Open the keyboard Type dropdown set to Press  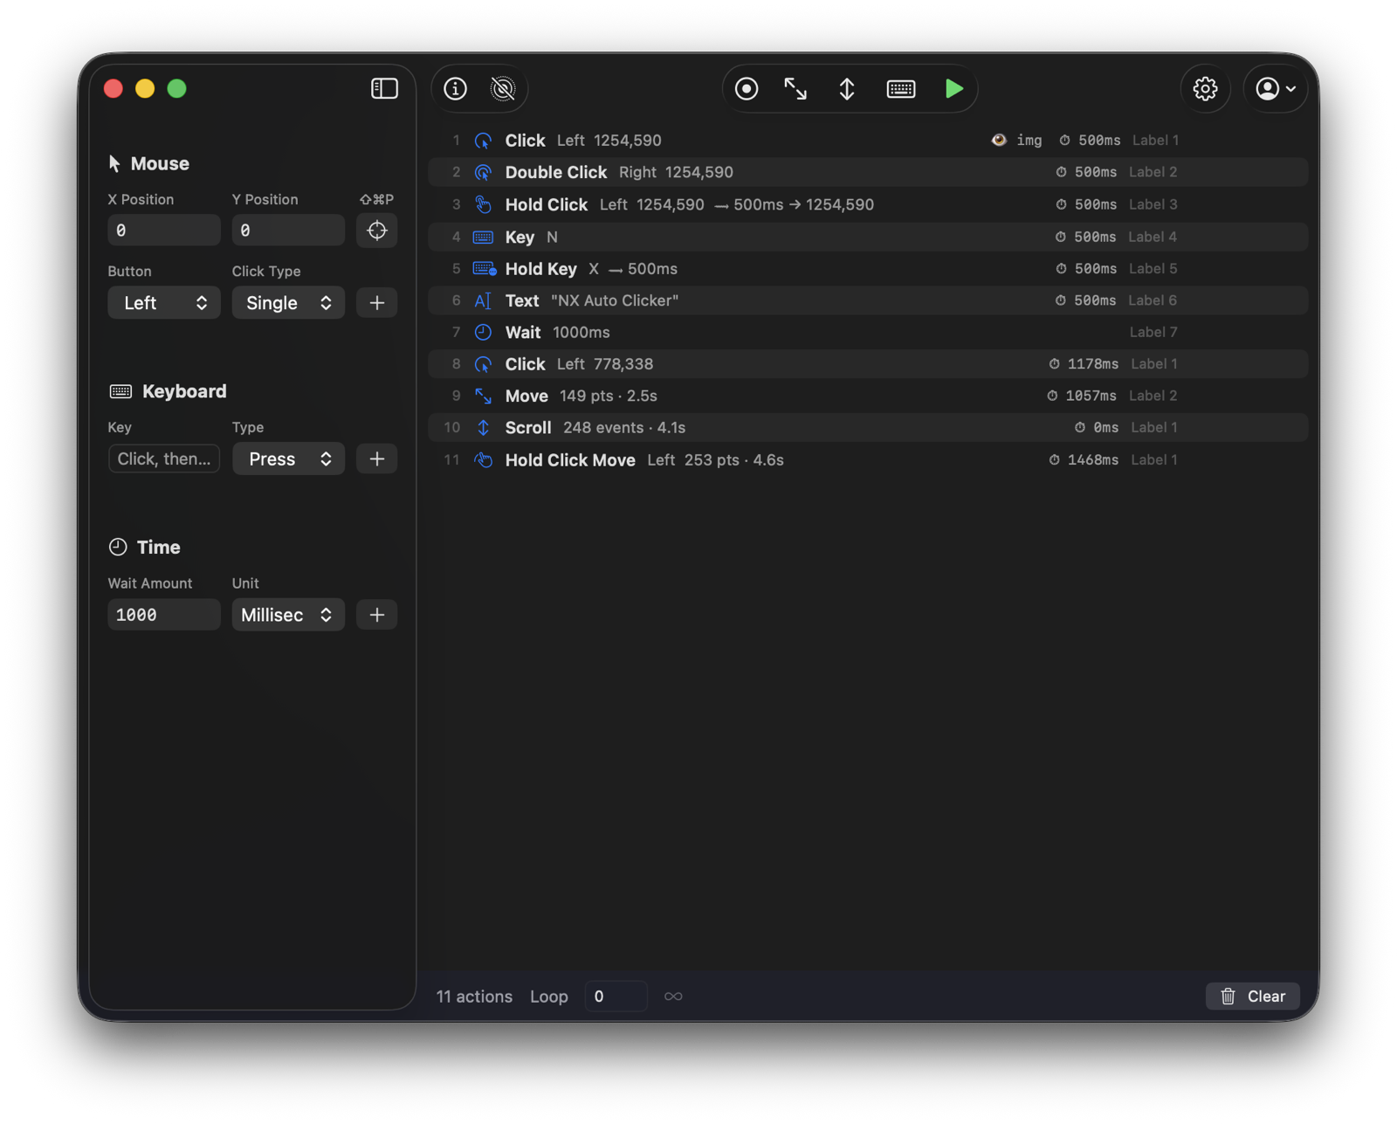tap(287, 459)
